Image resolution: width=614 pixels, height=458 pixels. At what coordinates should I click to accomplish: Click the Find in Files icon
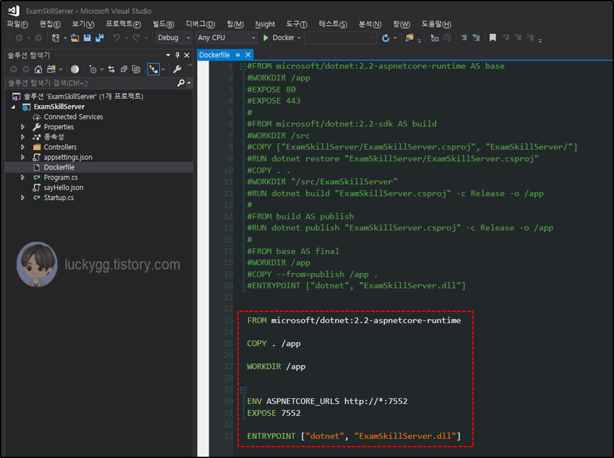[409, 37]
